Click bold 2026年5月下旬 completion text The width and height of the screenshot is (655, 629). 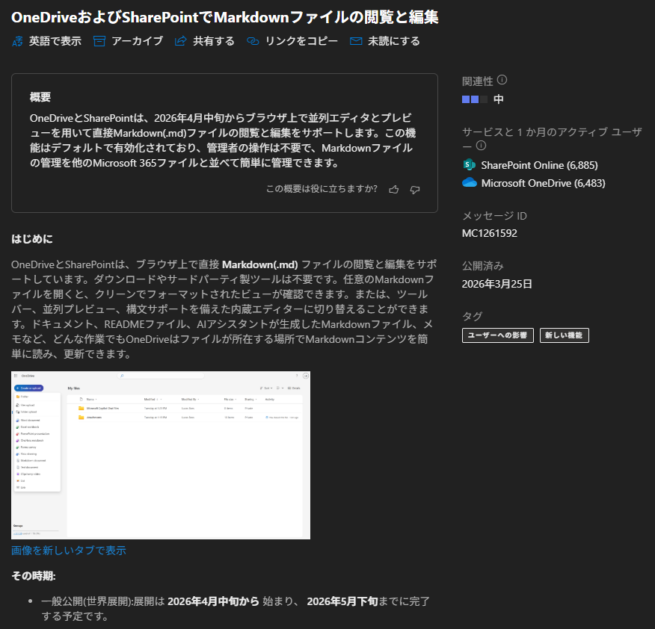tap(342, 601)
